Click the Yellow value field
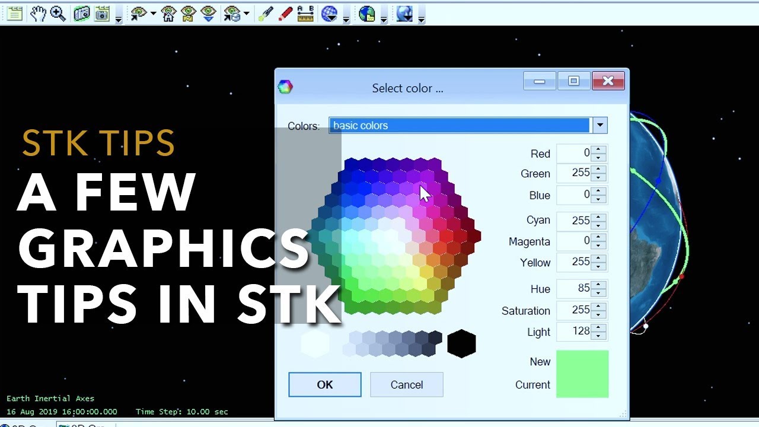Screen dimensions: 759x427 tap(574, 262)
